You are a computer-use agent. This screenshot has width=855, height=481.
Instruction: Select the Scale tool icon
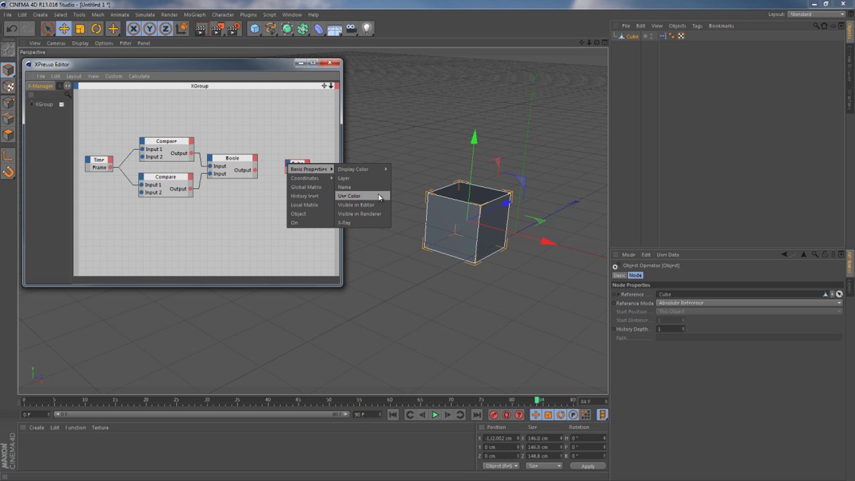coord(80,29)
